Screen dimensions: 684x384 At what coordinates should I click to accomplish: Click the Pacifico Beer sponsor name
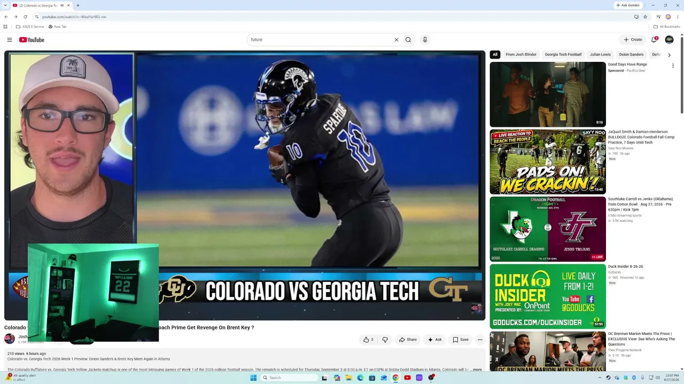pos(636,70)
